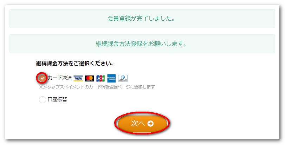Select the カード決済 radio button
Viewport: 285px width, 145px height.
43,78
